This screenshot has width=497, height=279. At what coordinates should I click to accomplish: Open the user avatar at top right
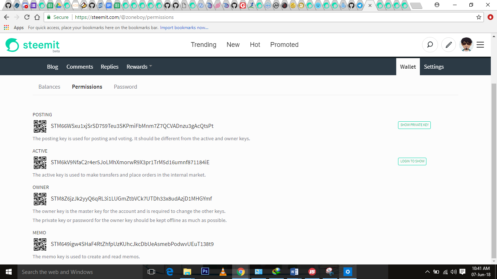pyautogui.click(x=466, y=45)
